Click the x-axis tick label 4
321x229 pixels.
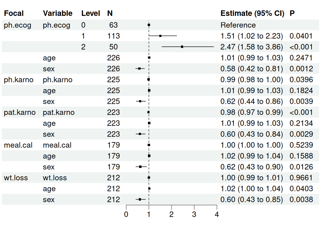point(217,214)
